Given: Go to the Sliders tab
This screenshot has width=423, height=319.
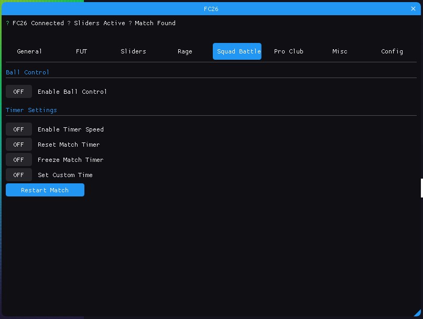Looking at the screenshot, I should [133, 51].
